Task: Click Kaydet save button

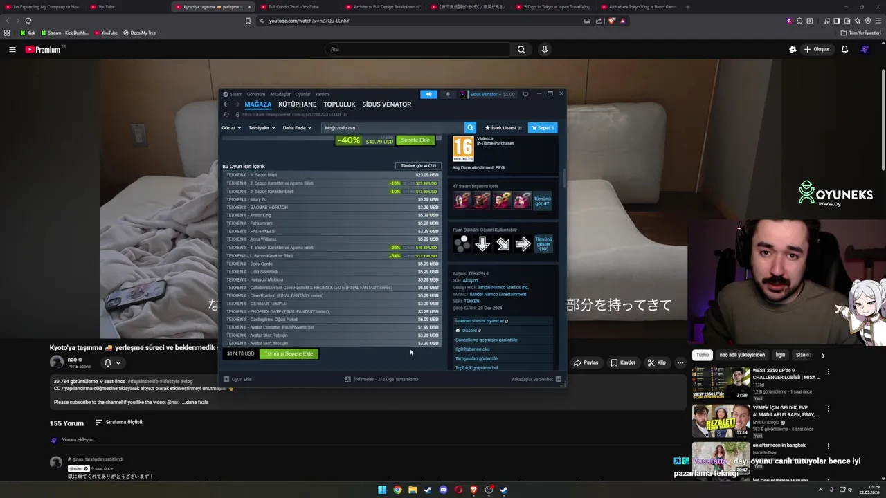Action: coord(623,362)
